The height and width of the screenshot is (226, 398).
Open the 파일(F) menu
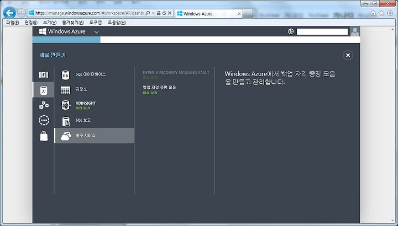(x=12, y=23)
